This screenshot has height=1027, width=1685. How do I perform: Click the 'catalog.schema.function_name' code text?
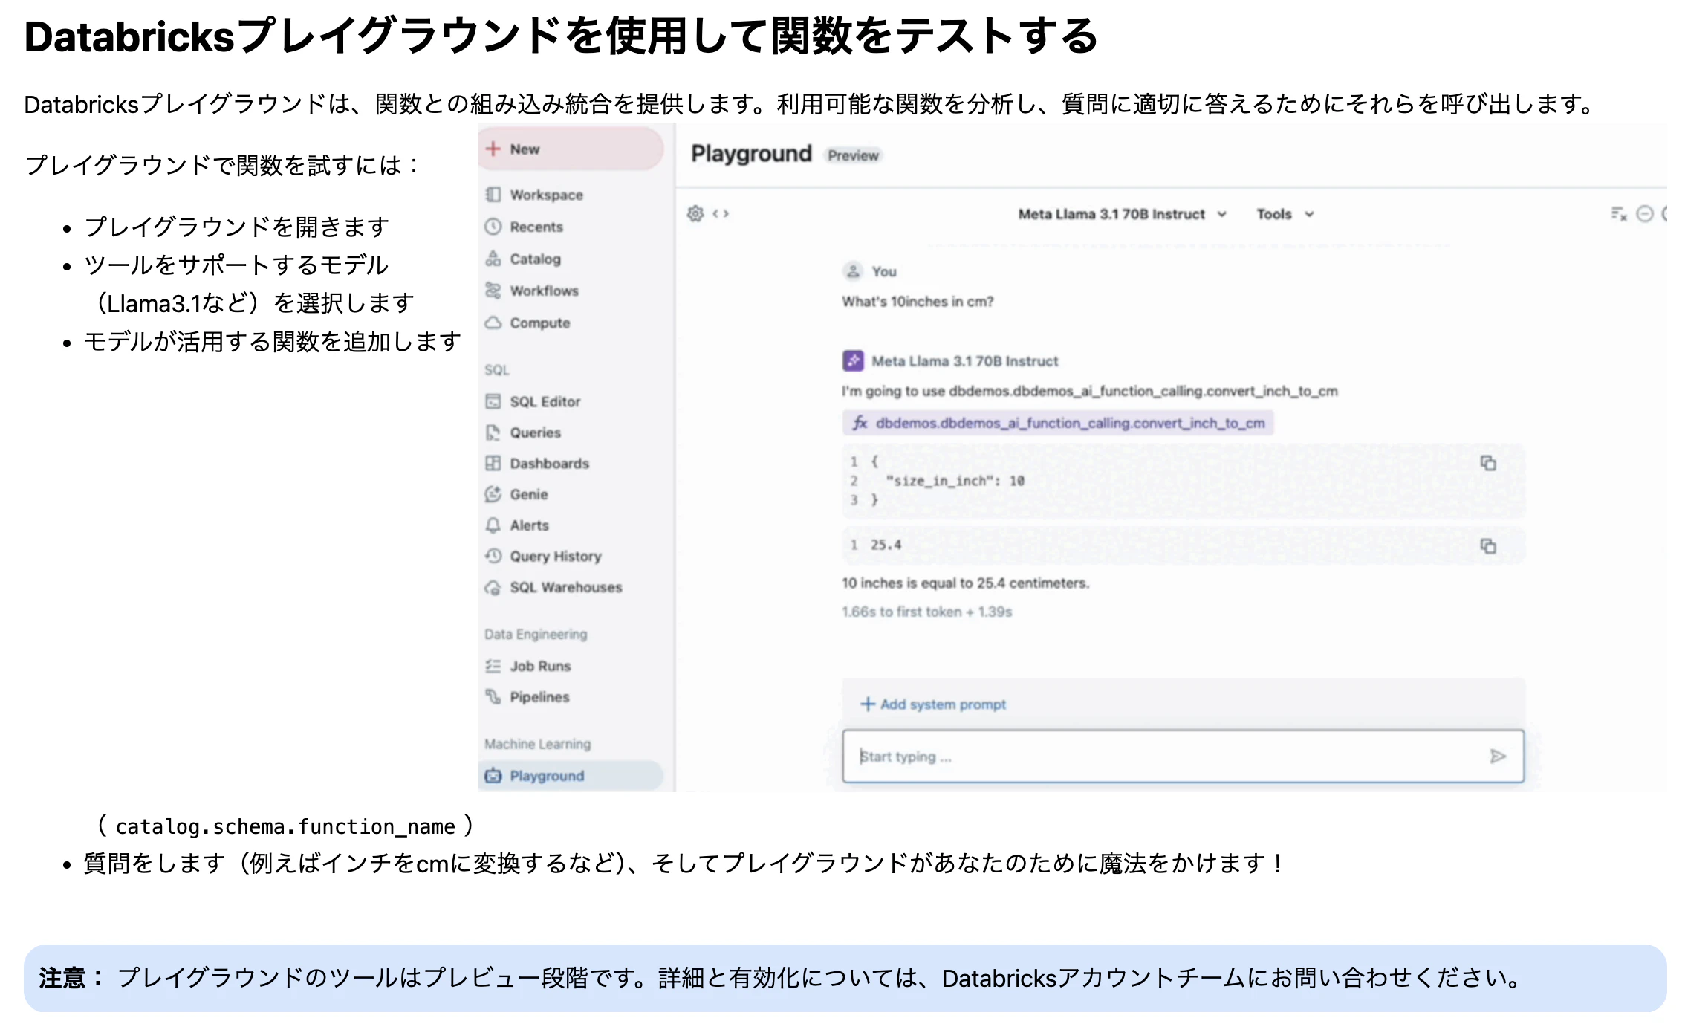point(285,826)
